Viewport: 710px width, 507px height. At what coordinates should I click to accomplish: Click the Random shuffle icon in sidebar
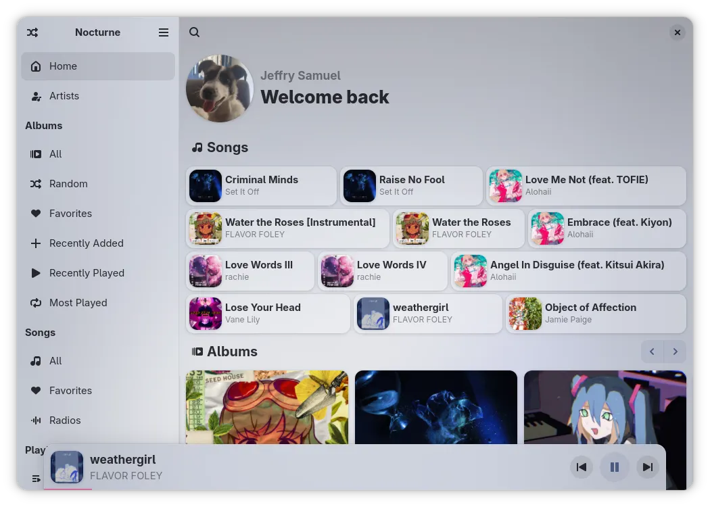tap(36, 184)
